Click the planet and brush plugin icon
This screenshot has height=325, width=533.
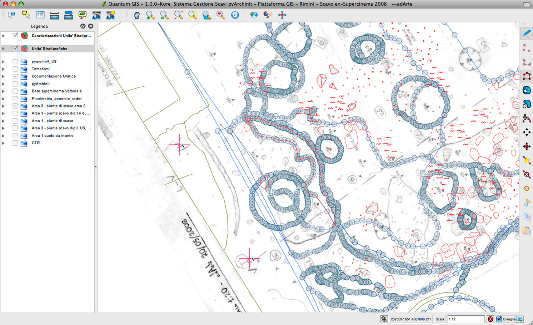tap(268, 15)
